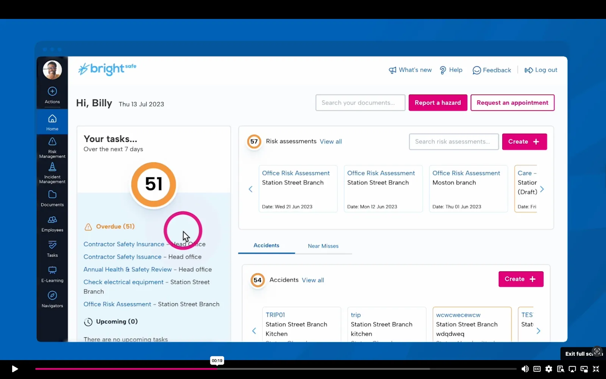Click the AirPlay icon in video controls
The width and height of the screenshot is (606, 379).
(x=572, y=369)
